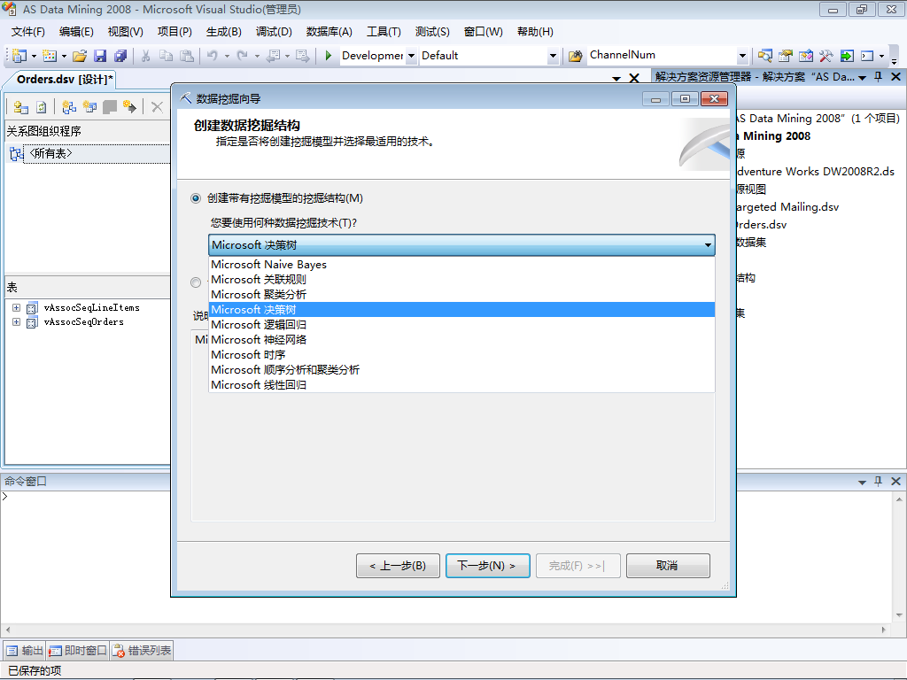Screen dimensions: 907x680
Task: Open the 编辑(E) menu
Action: tap(76, 32)
